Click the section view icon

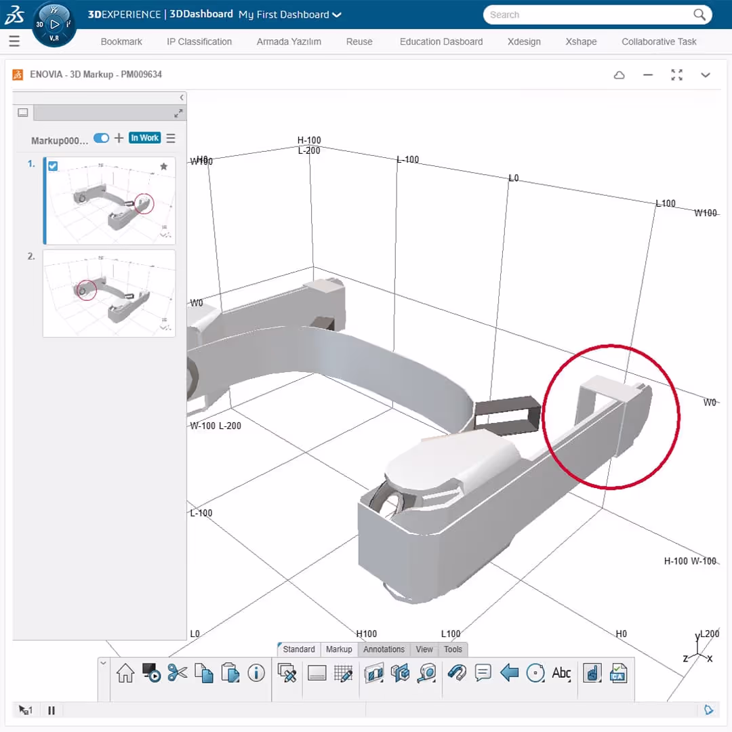pos(374,673)
